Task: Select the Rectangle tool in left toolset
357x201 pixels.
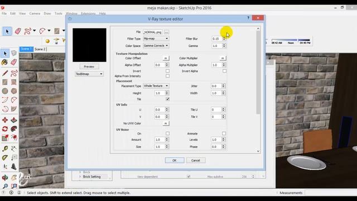Action: (5, 82)
